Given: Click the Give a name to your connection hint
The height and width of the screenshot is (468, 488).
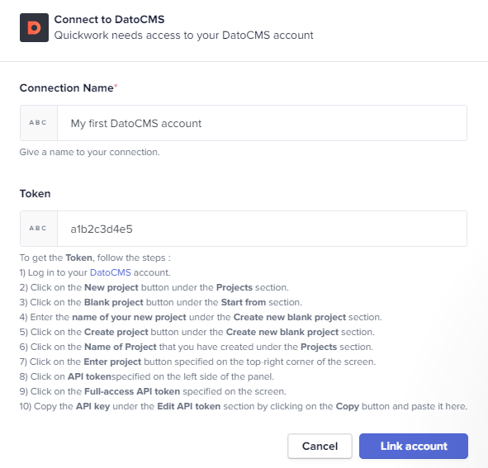Looking at the screenshot, I should click(90, 152).
